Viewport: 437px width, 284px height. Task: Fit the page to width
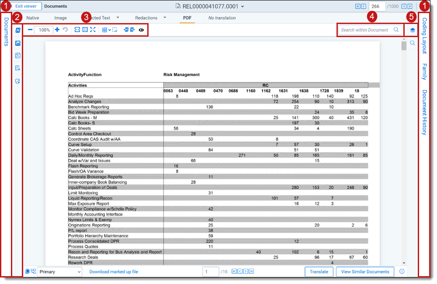pyautogui.click(x=77, y=30)
